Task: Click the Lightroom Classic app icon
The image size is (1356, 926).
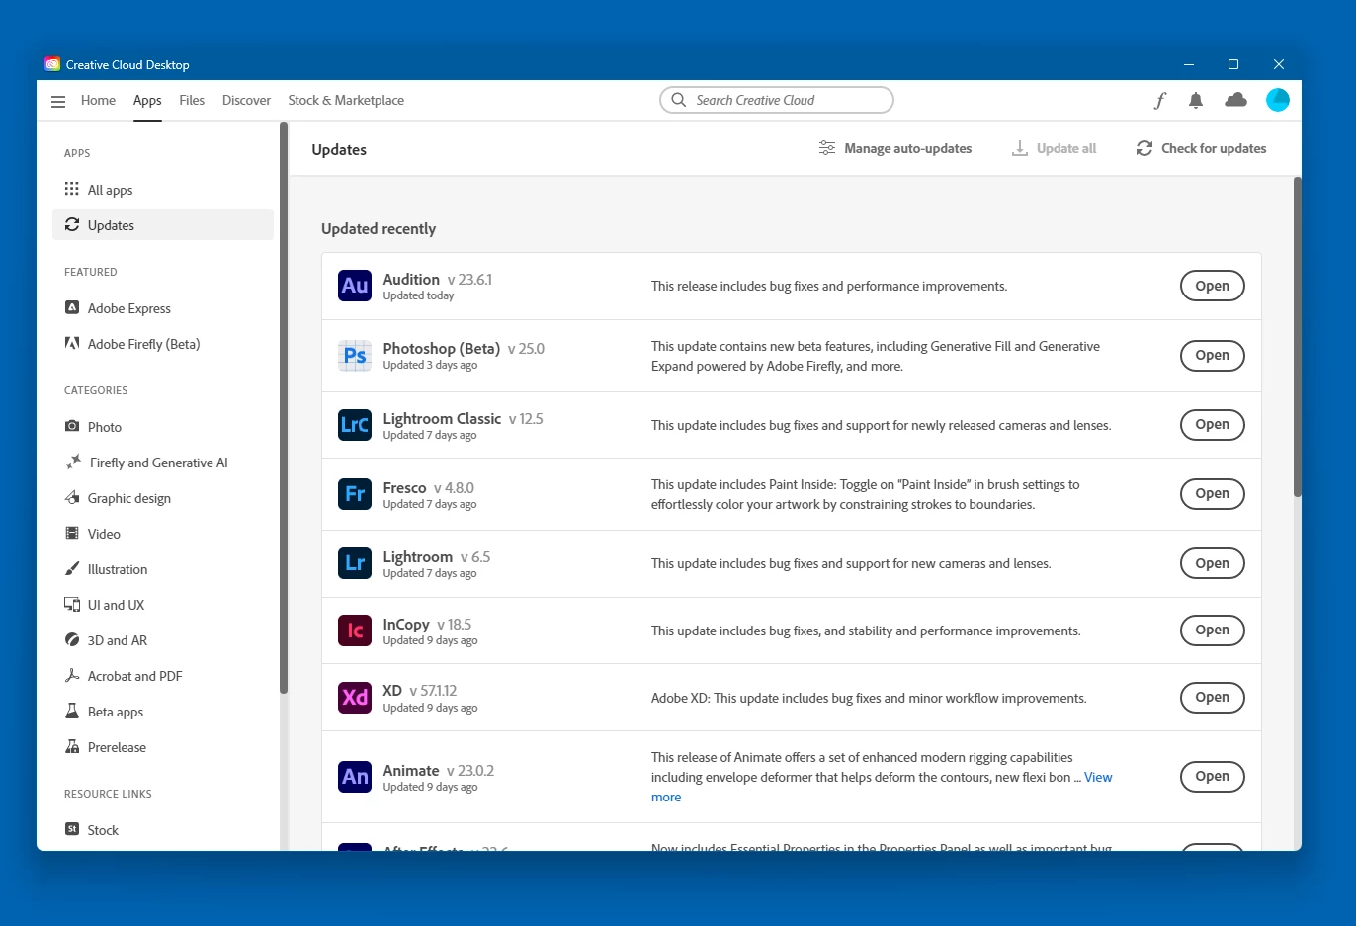Action: point(355,425)
